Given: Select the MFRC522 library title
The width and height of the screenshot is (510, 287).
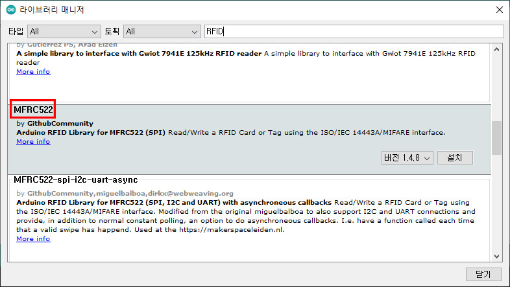Looking at the screenshot, I should tap(34, 110).
